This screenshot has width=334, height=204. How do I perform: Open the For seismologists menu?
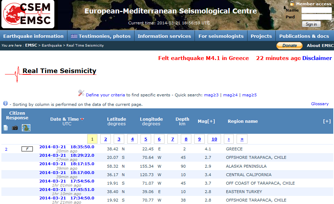[x=221, y=36]
